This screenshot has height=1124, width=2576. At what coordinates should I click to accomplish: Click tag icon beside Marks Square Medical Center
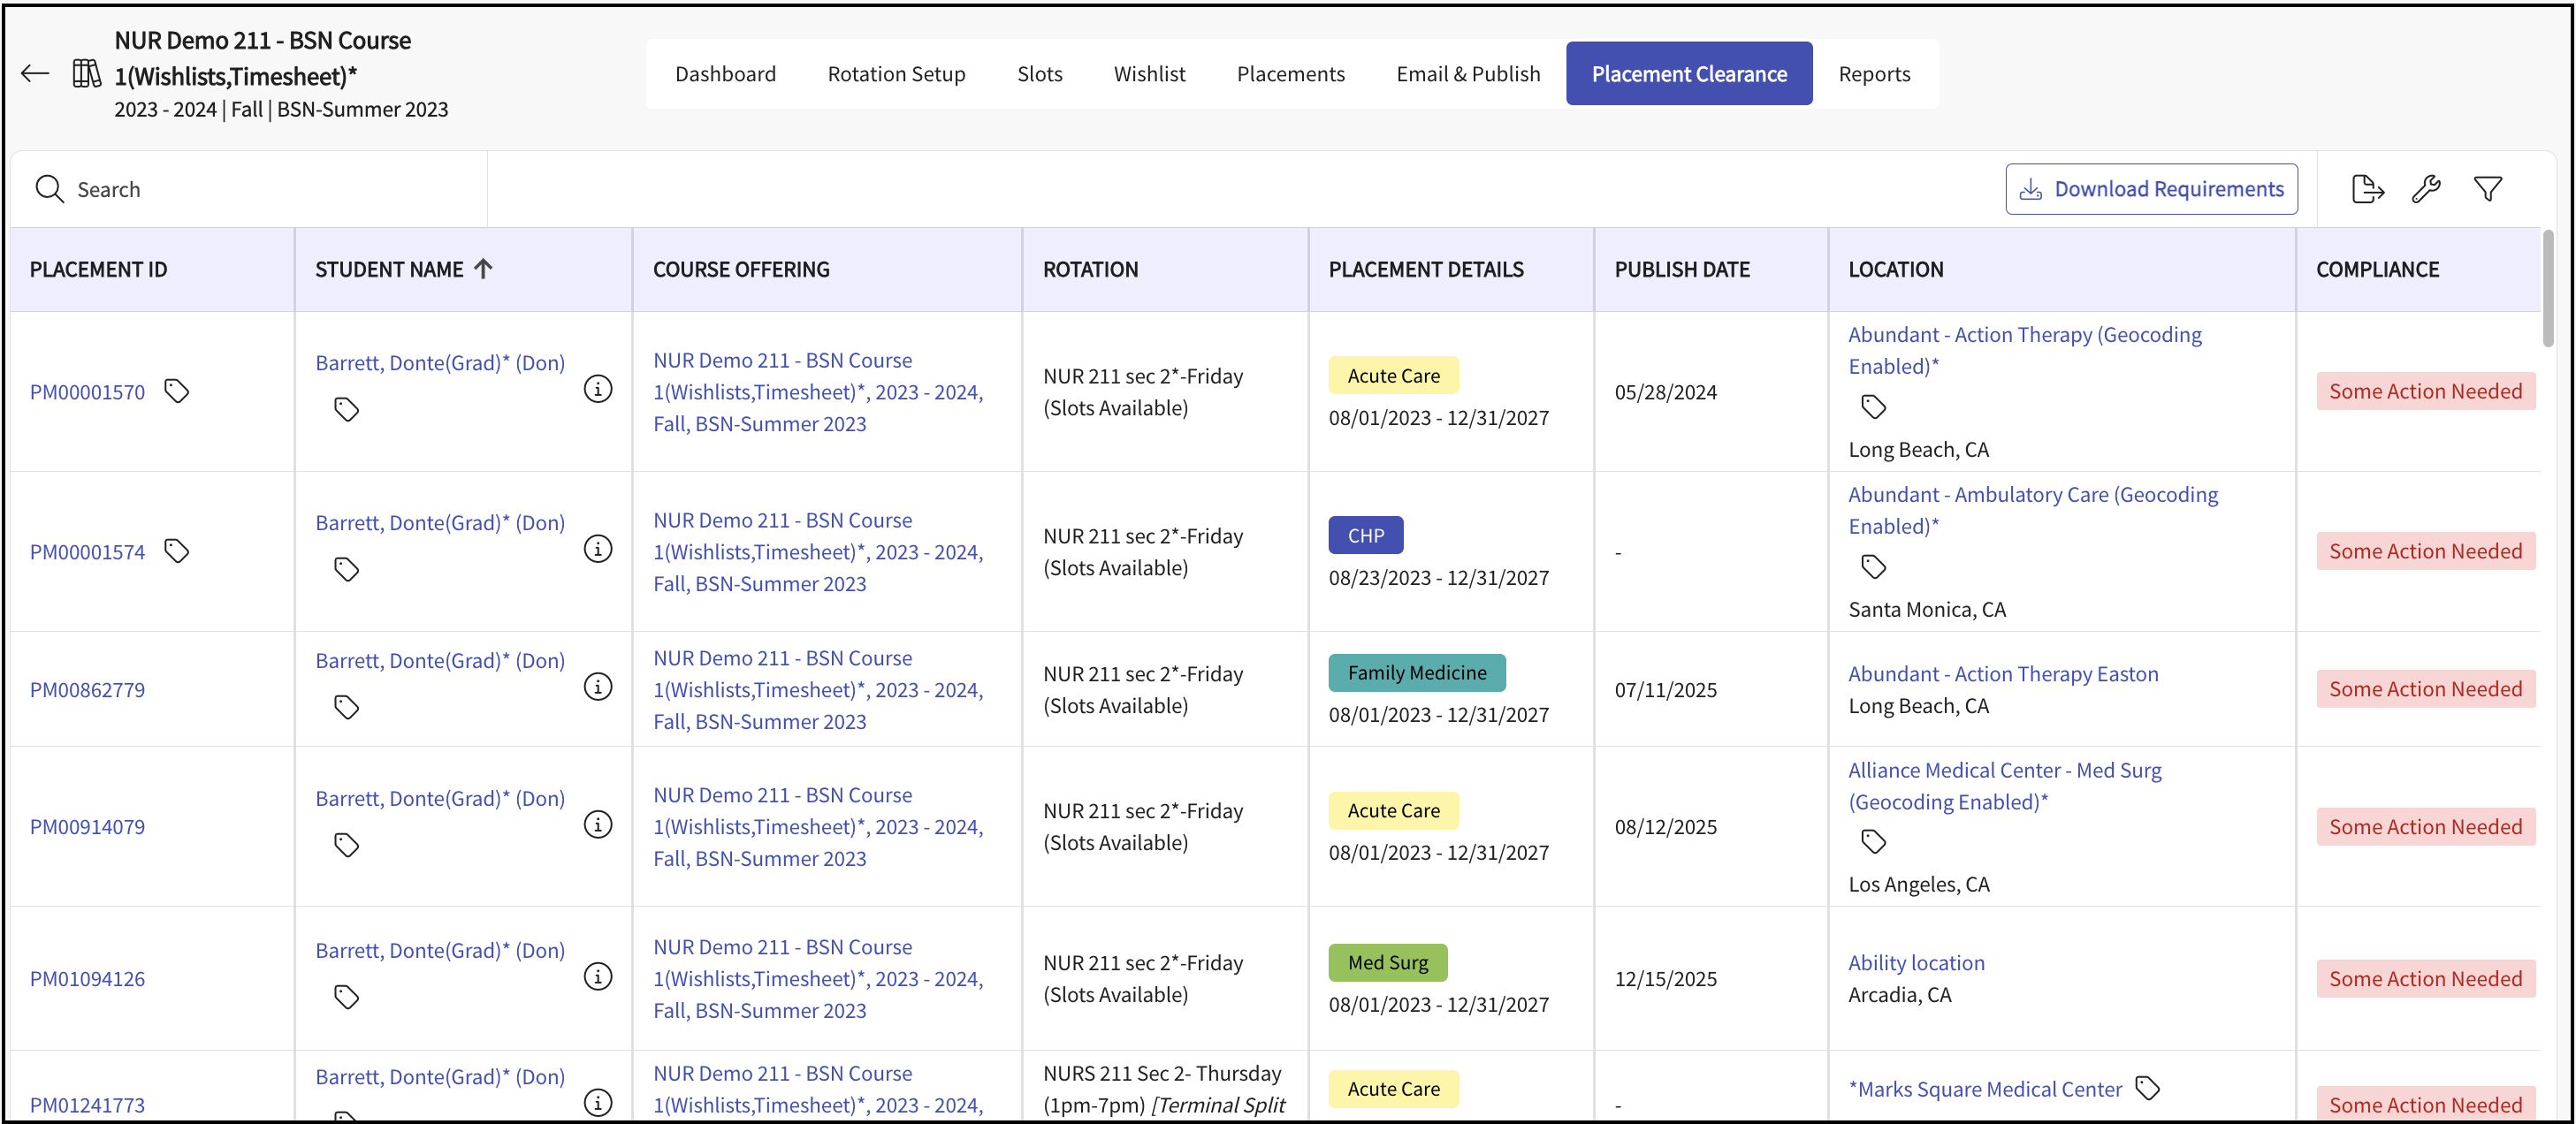click(2148, 1087)
